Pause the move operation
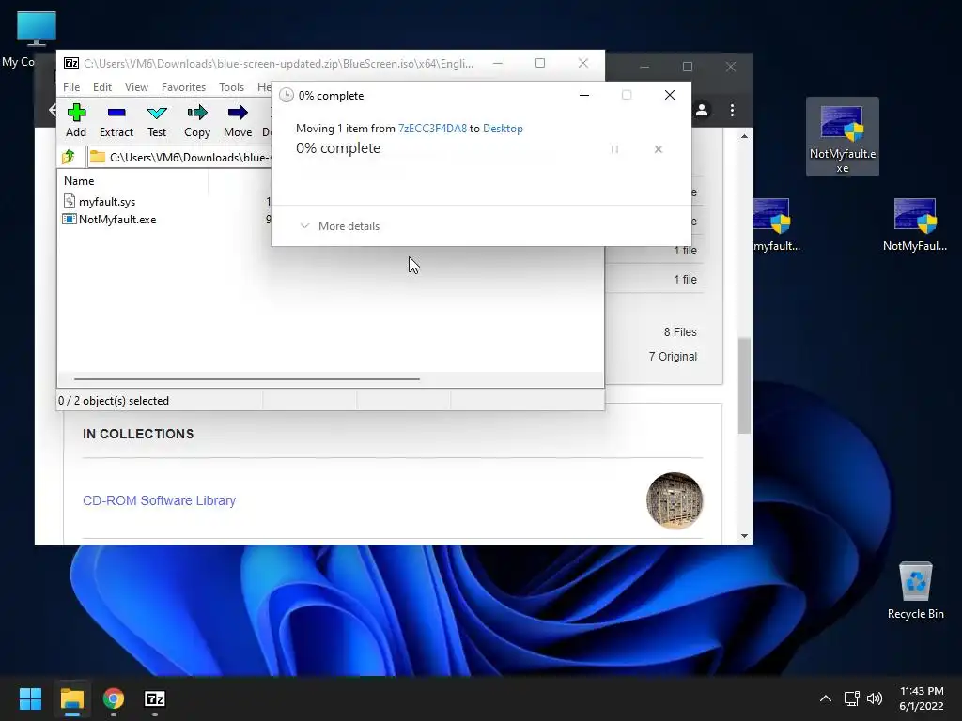Viewport: 962px width, 721px height. click(614, 149)
